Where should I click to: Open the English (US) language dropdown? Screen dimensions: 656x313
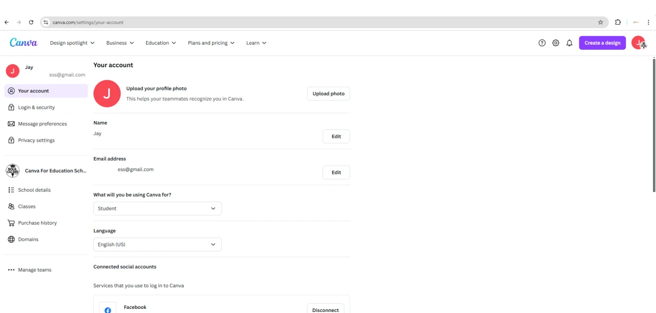point(157,244)
